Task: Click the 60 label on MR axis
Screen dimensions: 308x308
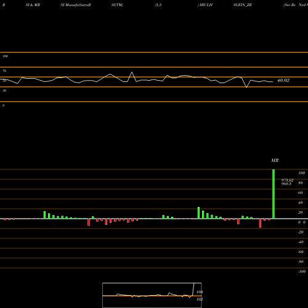Action: click(301, 193)
